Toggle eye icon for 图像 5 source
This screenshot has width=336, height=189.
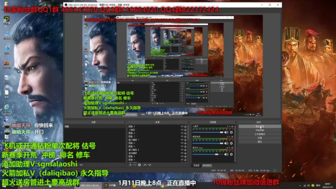[182, 146]
